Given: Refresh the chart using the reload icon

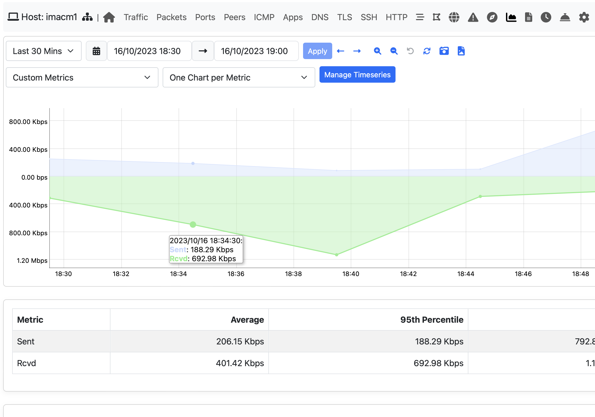Looking at the screenshot, I should coord(427,51).
